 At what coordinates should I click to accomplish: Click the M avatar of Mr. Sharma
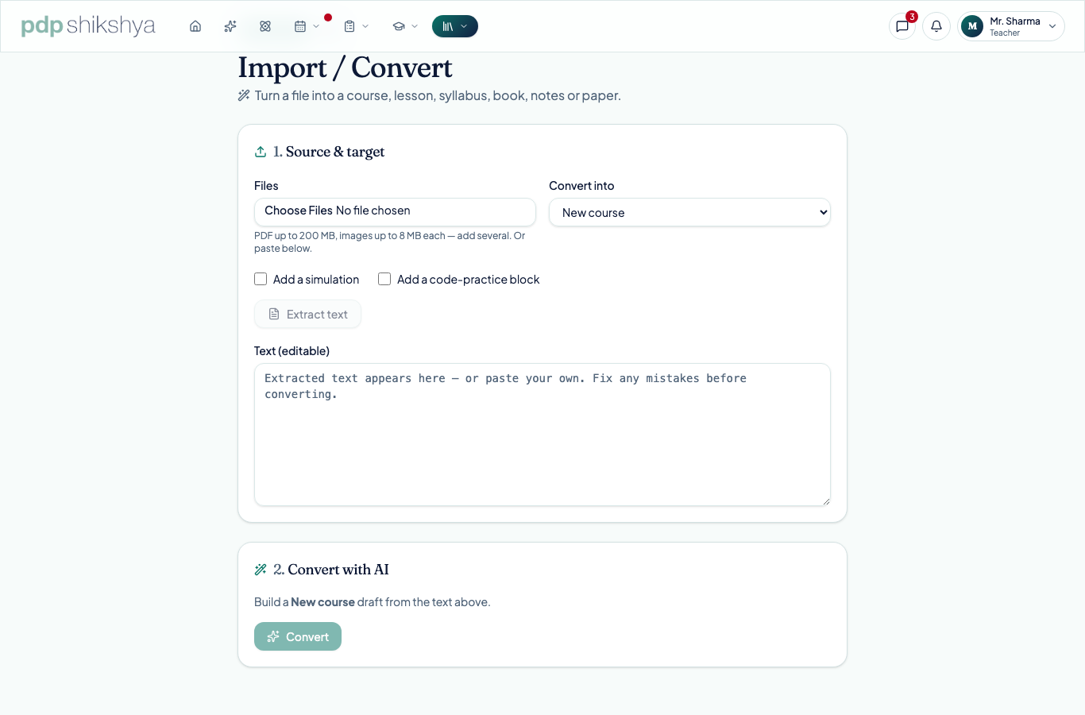972,26
